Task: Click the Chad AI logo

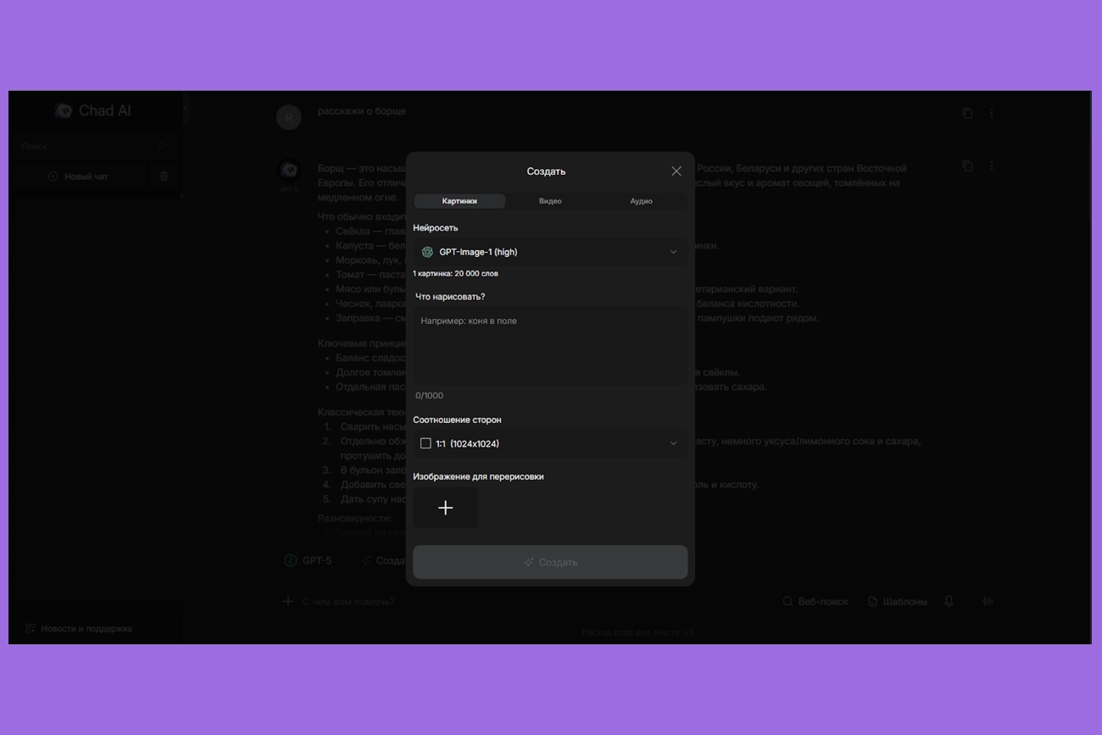Action: (93, 111)
